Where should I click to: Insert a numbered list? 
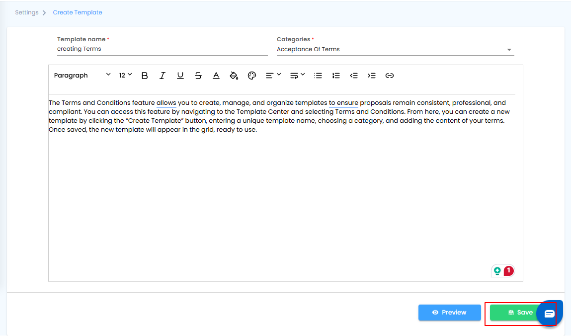click(x=336, y=76)
